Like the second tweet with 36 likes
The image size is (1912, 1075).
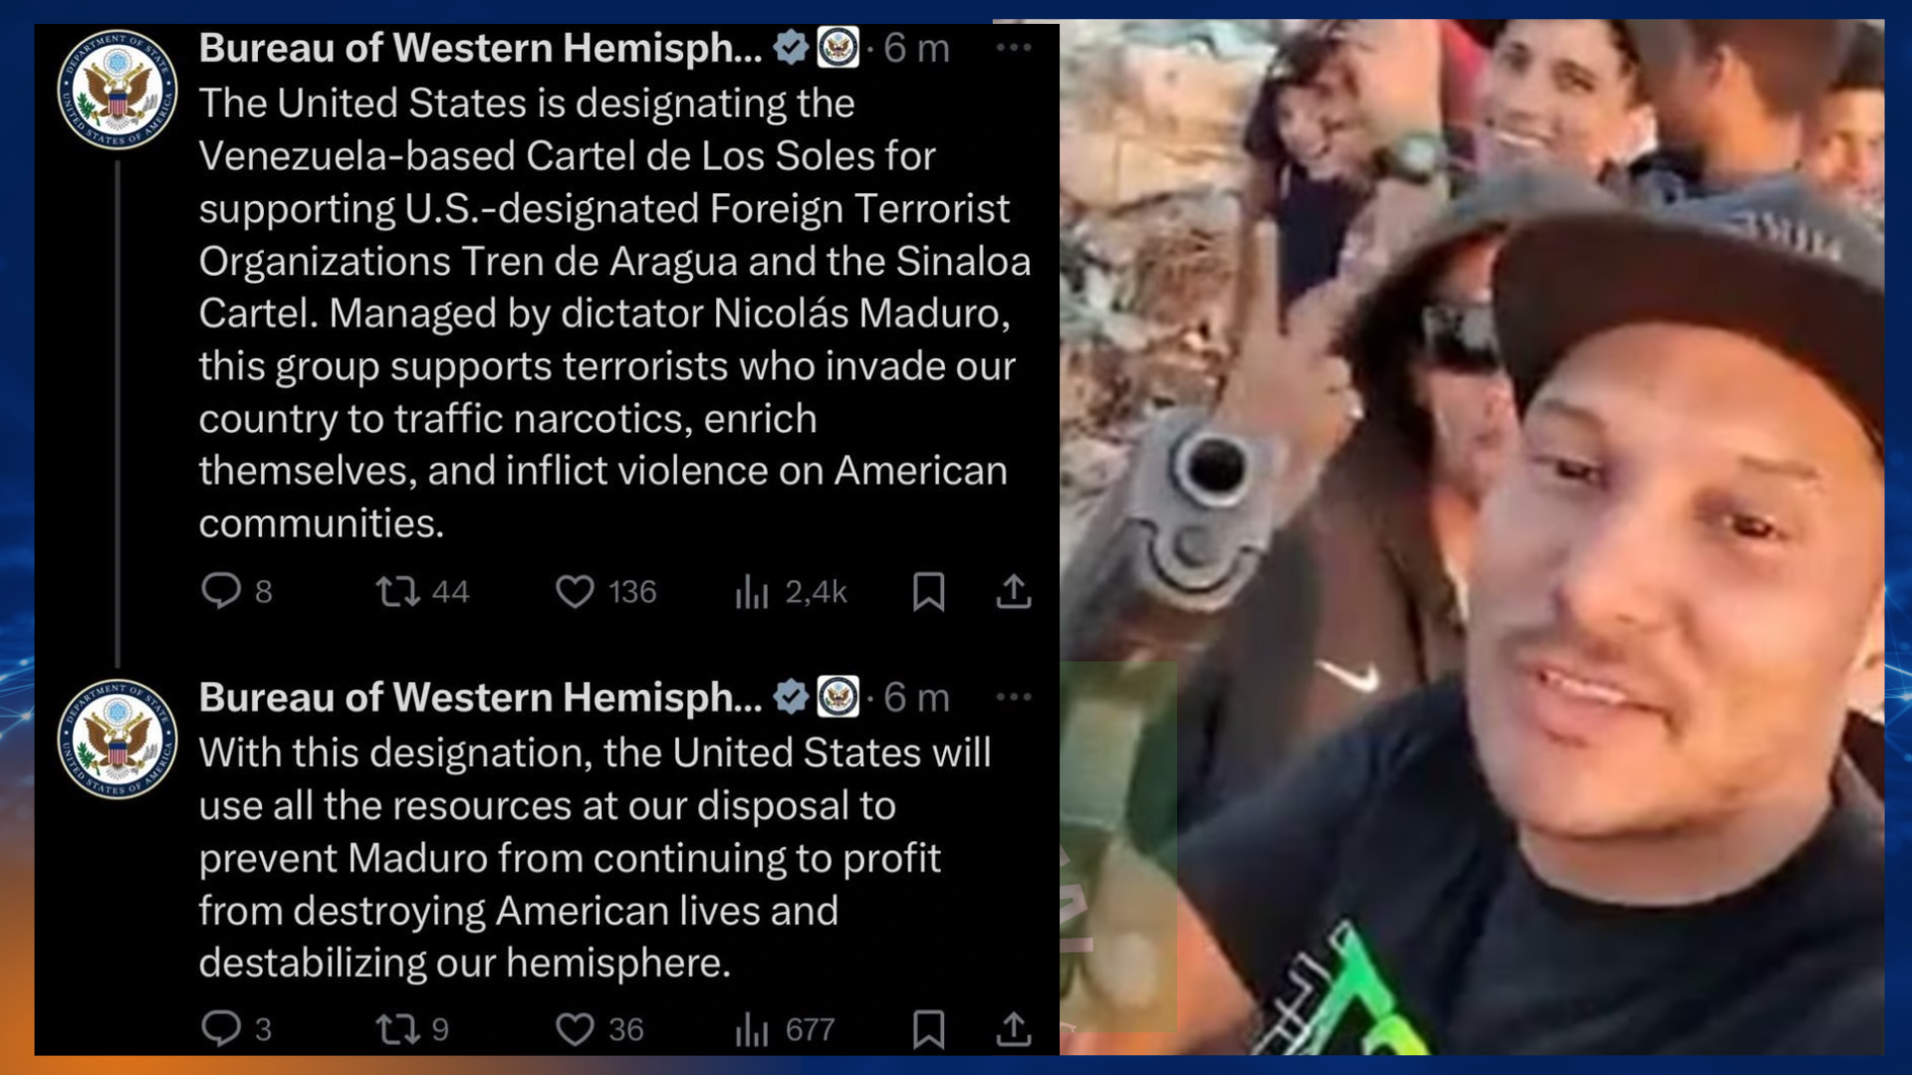click(x=599, y=1028)
